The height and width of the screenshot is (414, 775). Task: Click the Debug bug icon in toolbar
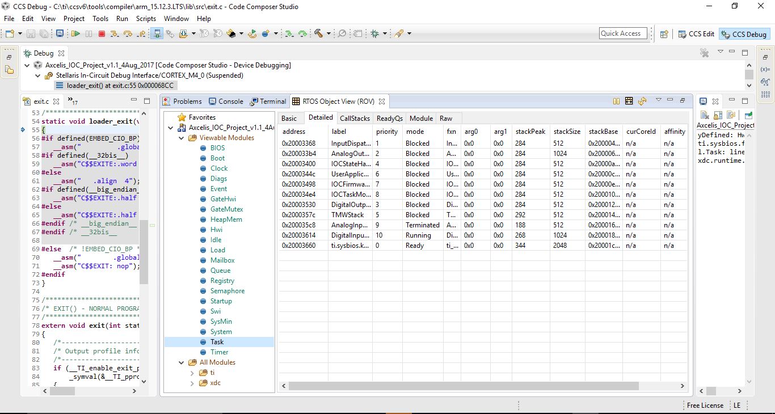[x=374, y=33]
